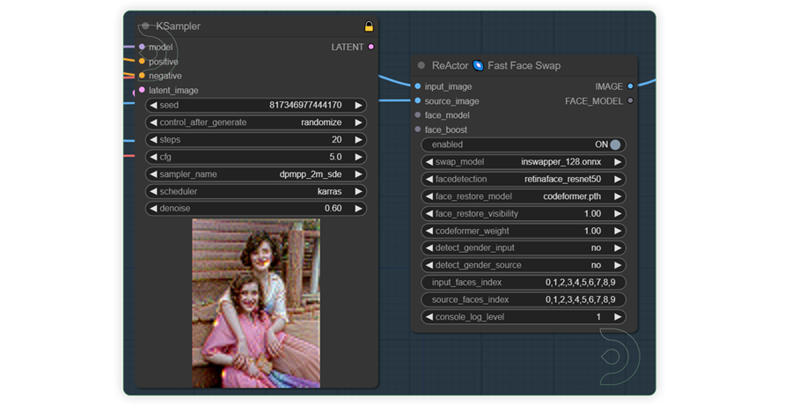Increase console_log_level with right arrow
792x406 pixels.
[x=618, y=317]
